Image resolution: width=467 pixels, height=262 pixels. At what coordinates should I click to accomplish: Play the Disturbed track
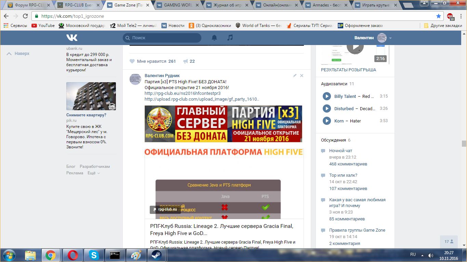(x=327, y=108)
